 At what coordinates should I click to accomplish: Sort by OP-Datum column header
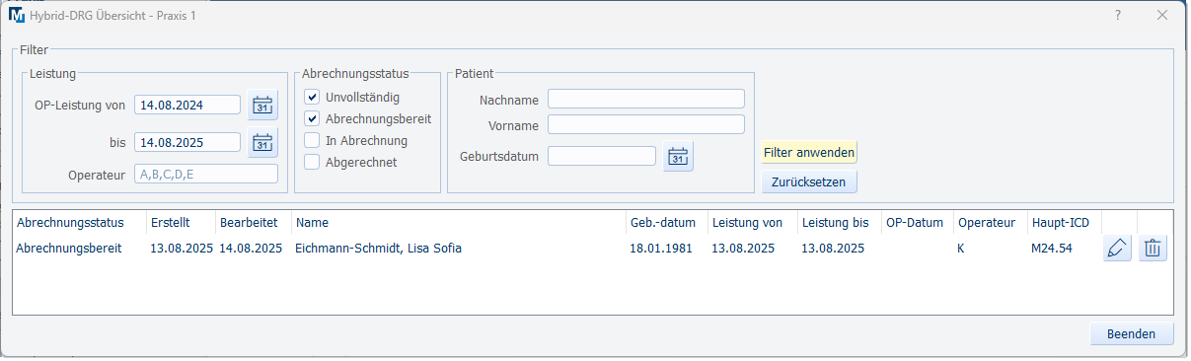(x=916, y=223)
